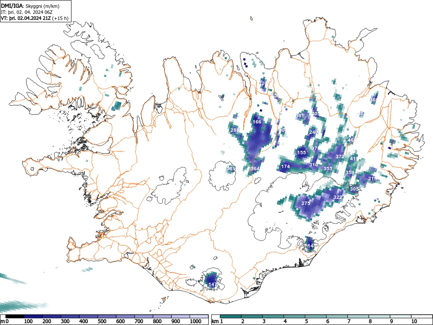The width and height of the screenshot is (433, 325).
Task: Click the 500–600 m purple legend swatch
Action: coord(107,316)
